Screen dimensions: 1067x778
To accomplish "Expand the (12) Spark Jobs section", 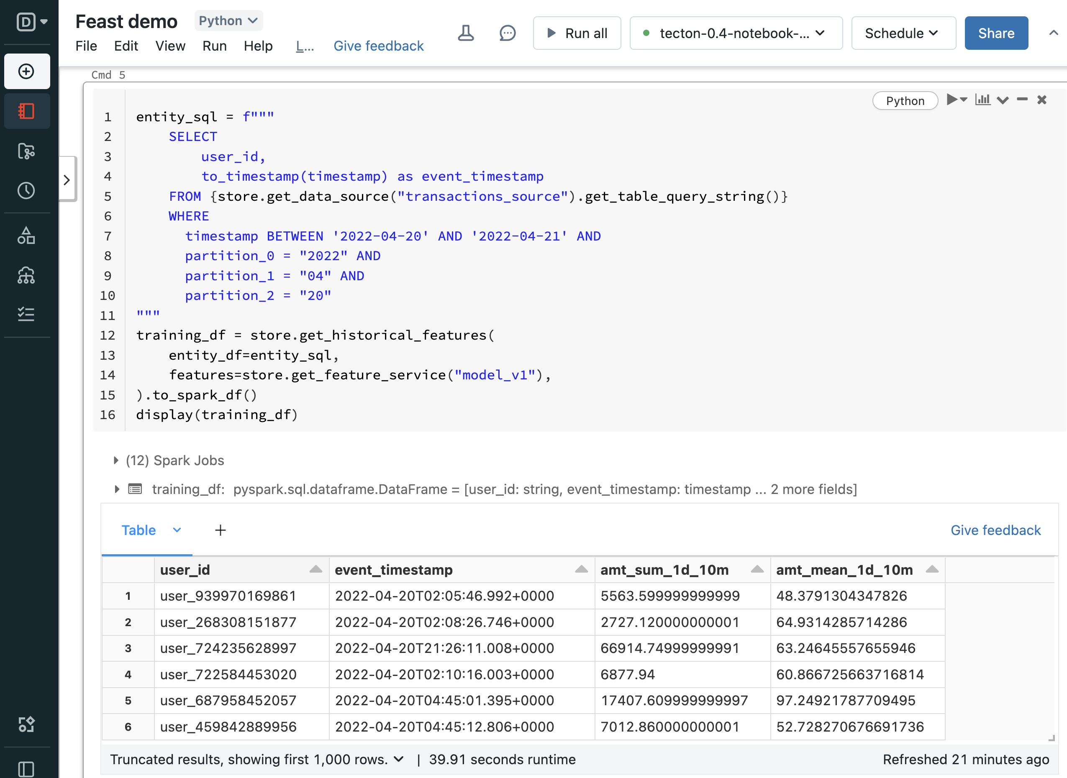I will 116,460.
